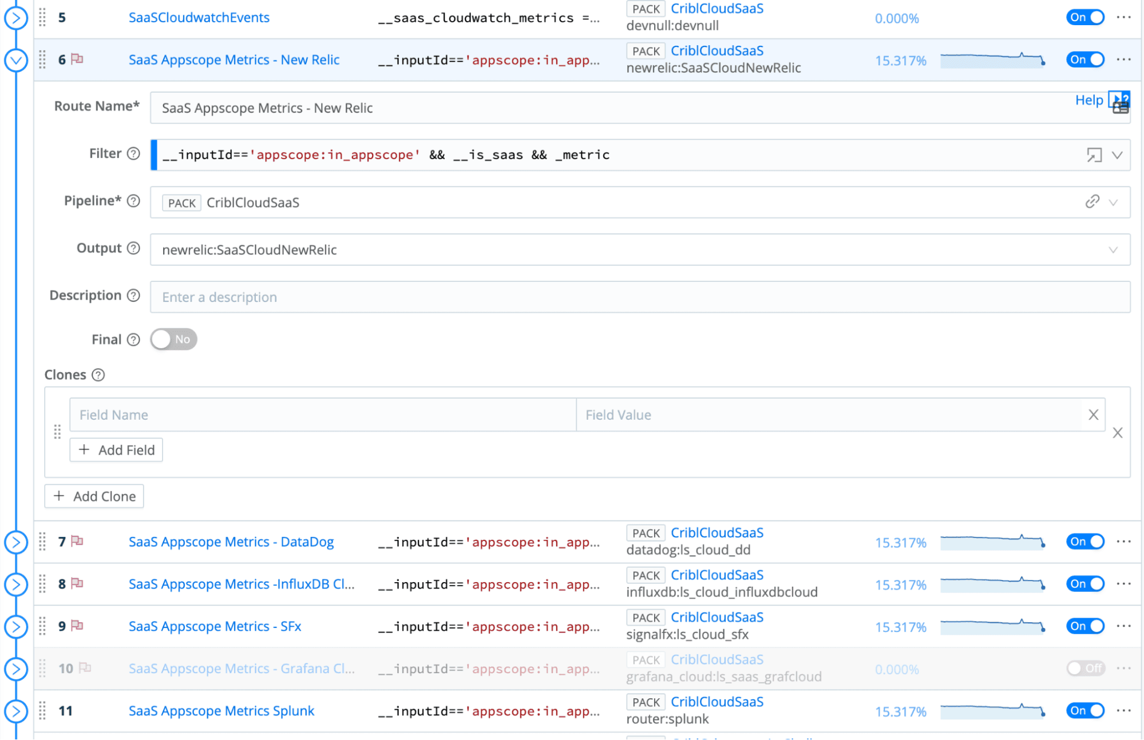Click drag handle of route 11
This screenshot has height=740, width=1144.
tap(42, 711)
